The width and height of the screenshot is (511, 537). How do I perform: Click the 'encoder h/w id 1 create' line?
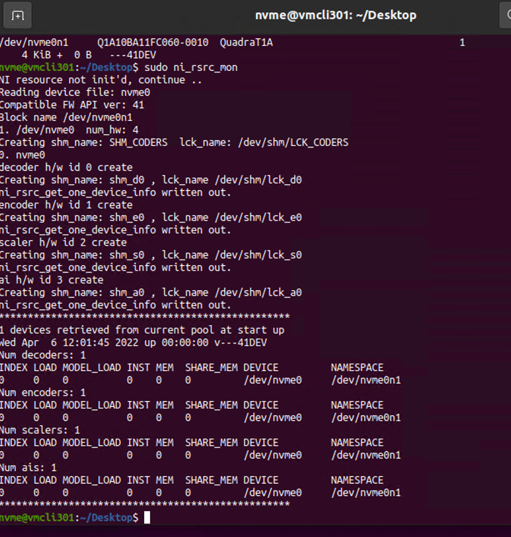click(66, 205)
